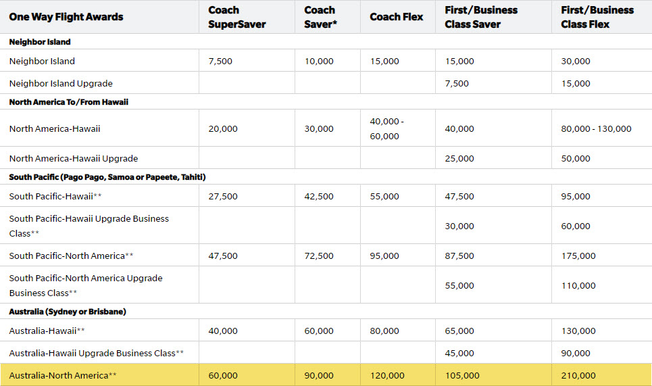
Task: Click the 72,500 Coach Saver cell
Action: [x=319, y=256]
